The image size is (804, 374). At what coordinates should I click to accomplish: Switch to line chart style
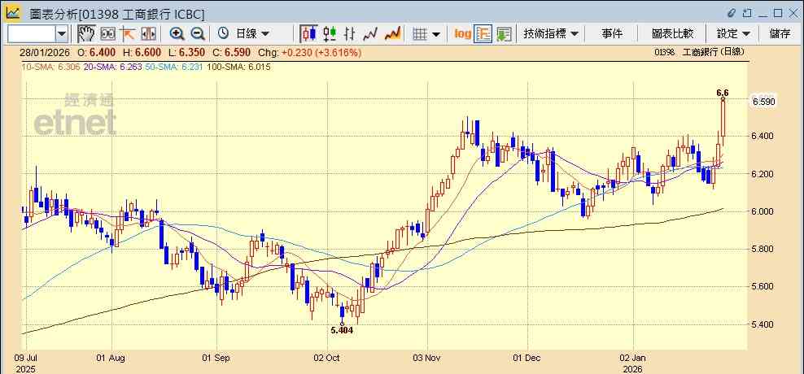[x=370, y=34]
